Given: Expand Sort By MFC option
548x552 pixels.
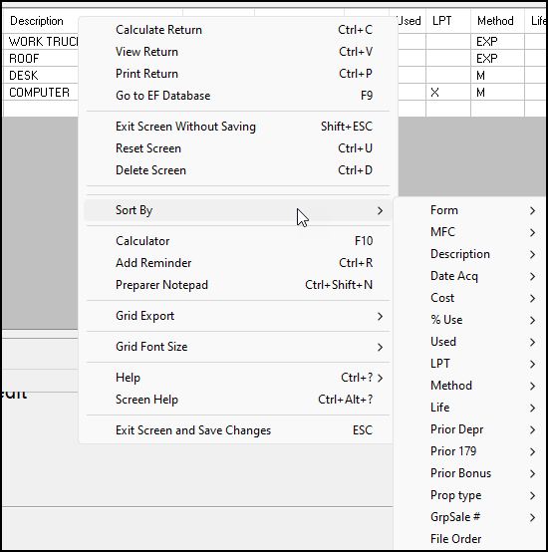Looking at the screenshot, I should coord(471,232).
